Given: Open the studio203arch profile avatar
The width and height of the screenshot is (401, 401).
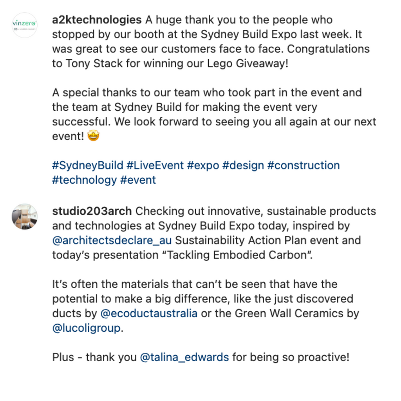Looking at the screenshot, I should 25,216.
